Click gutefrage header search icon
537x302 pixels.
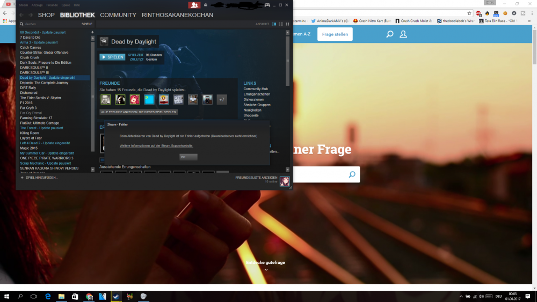(390, 34)
